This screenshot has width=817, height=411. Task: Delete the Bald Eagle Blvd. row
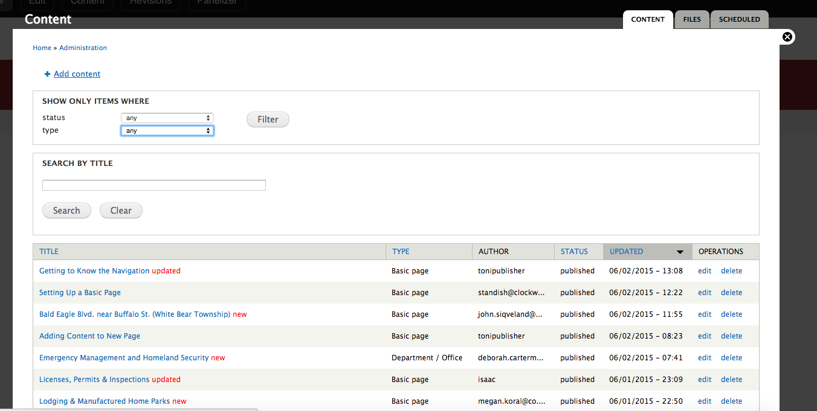pyautogui.click(x=731, y=314)
